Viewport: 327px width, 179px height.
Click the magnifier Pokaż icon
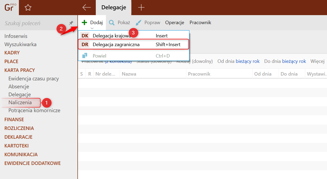click(112, 23)
